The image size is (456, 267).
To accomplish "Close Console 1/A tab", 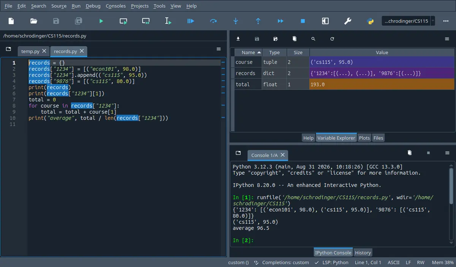I will (x=283, y=155).
